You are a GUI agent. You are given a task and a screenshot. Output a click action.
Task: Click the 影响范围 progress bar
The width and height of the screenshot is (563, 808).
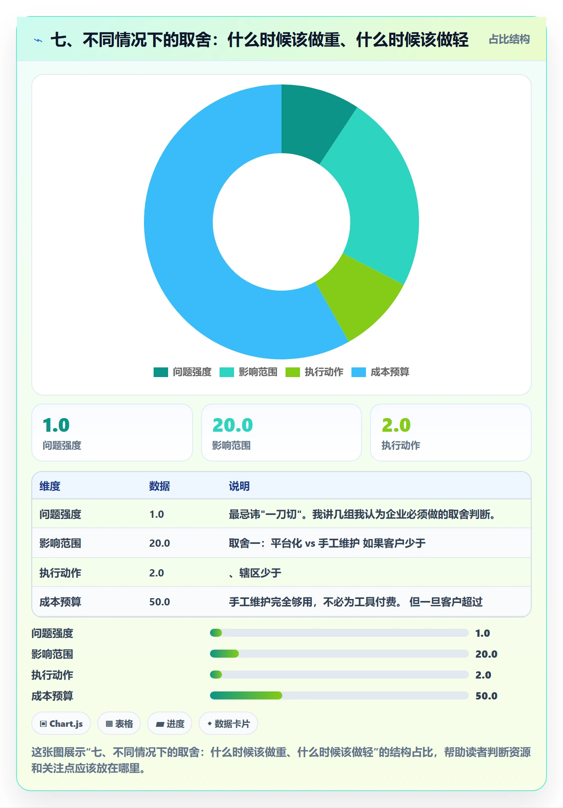[x=339, y=654]
